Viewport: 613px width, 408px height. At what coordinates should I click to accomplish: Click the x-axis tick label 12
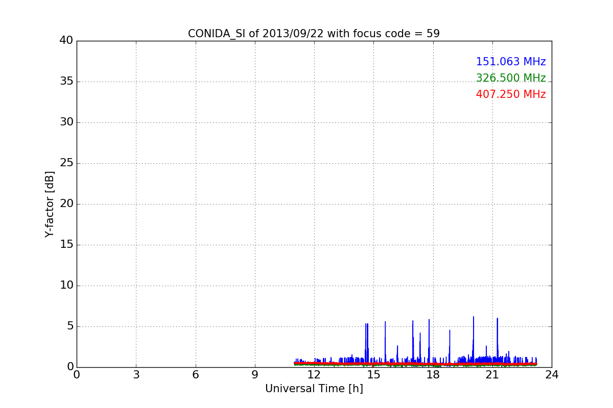click(314, 375)
